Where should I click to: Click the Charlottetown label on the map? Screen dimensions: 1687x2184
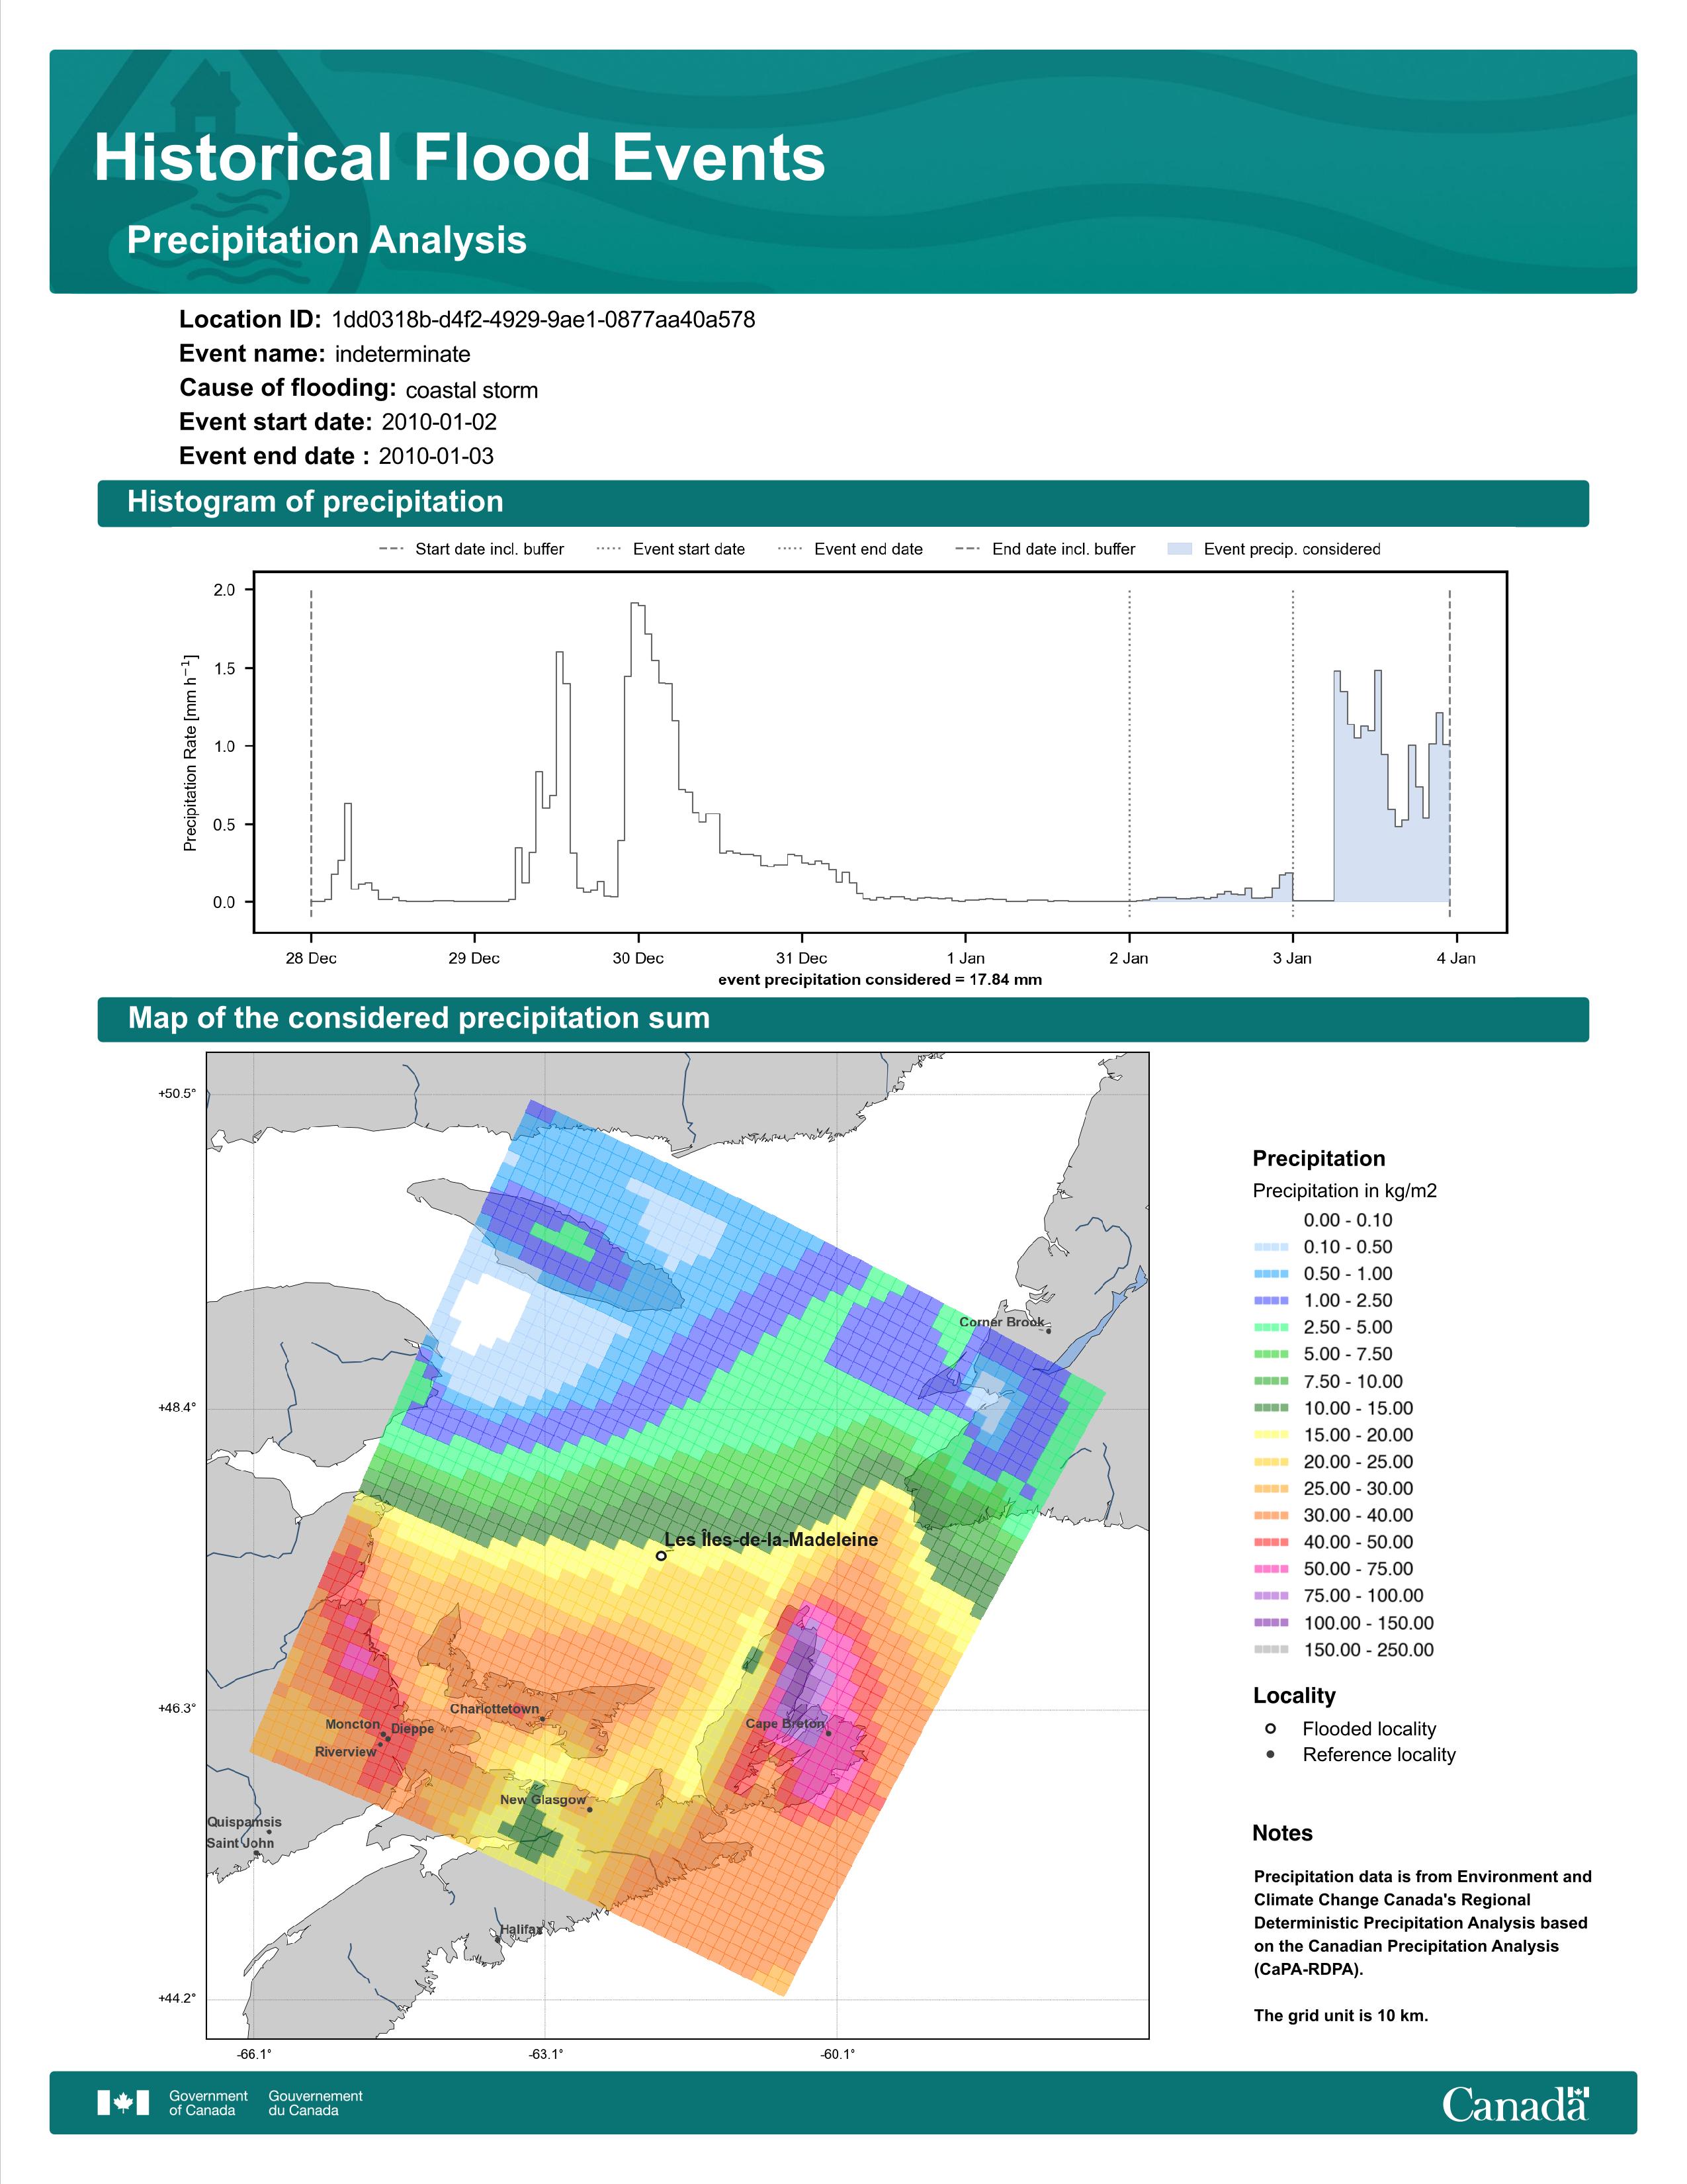click(x=494, y=1709)
